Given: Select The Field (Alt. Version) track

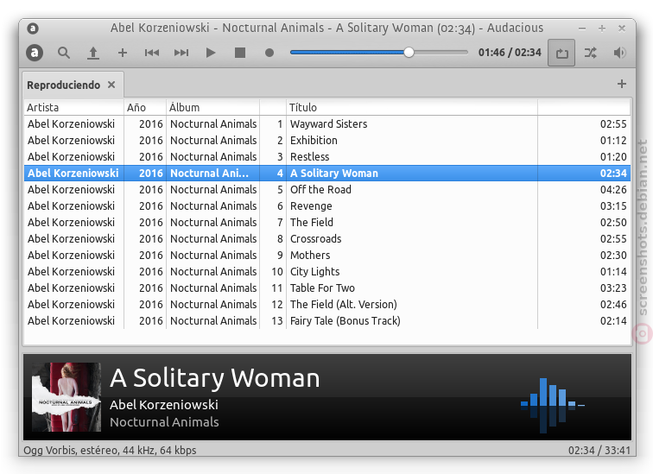Looking at the screenshot, I should (327, 304).
